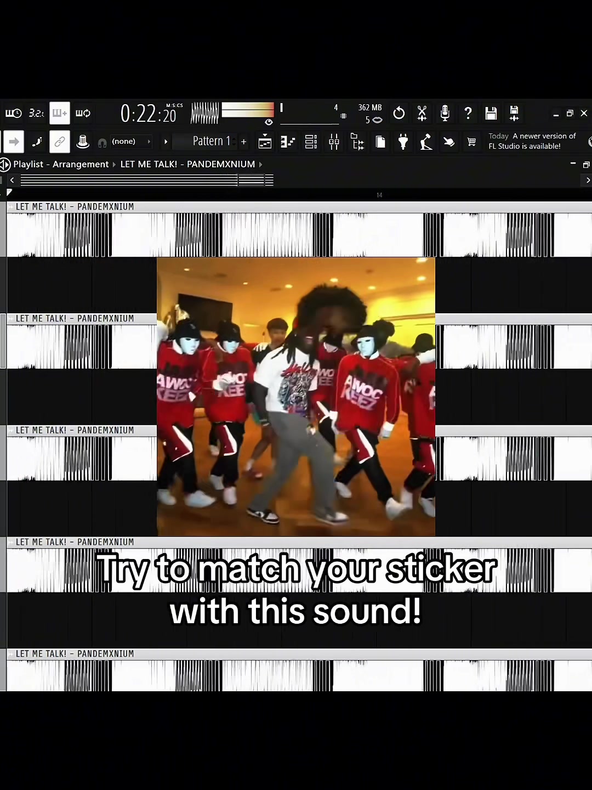Click the horizontal playlist scrollbar

click(146, 180)
